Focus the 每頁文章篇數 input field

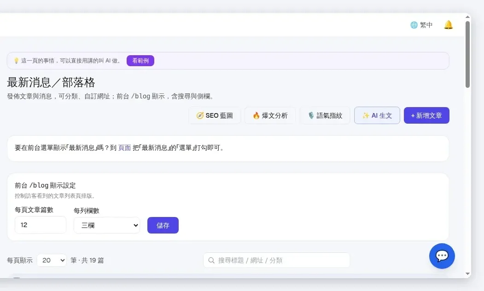[x=41, y=225]
